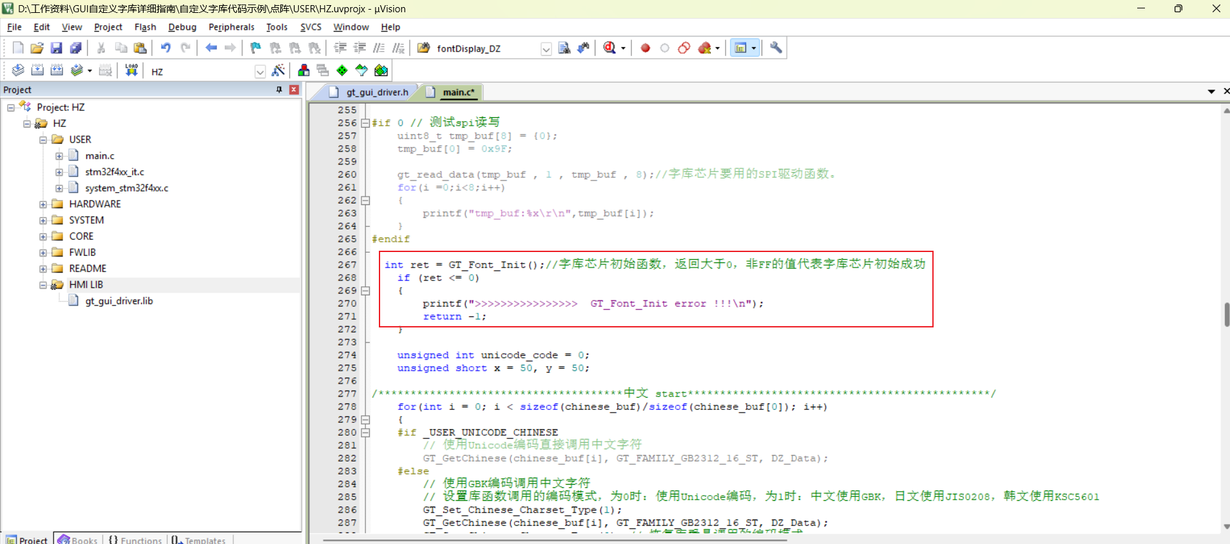The height and width of the screenshot is (544, 1230).
Task: Click the Download LOAD icon
Action: coord(131,70)
